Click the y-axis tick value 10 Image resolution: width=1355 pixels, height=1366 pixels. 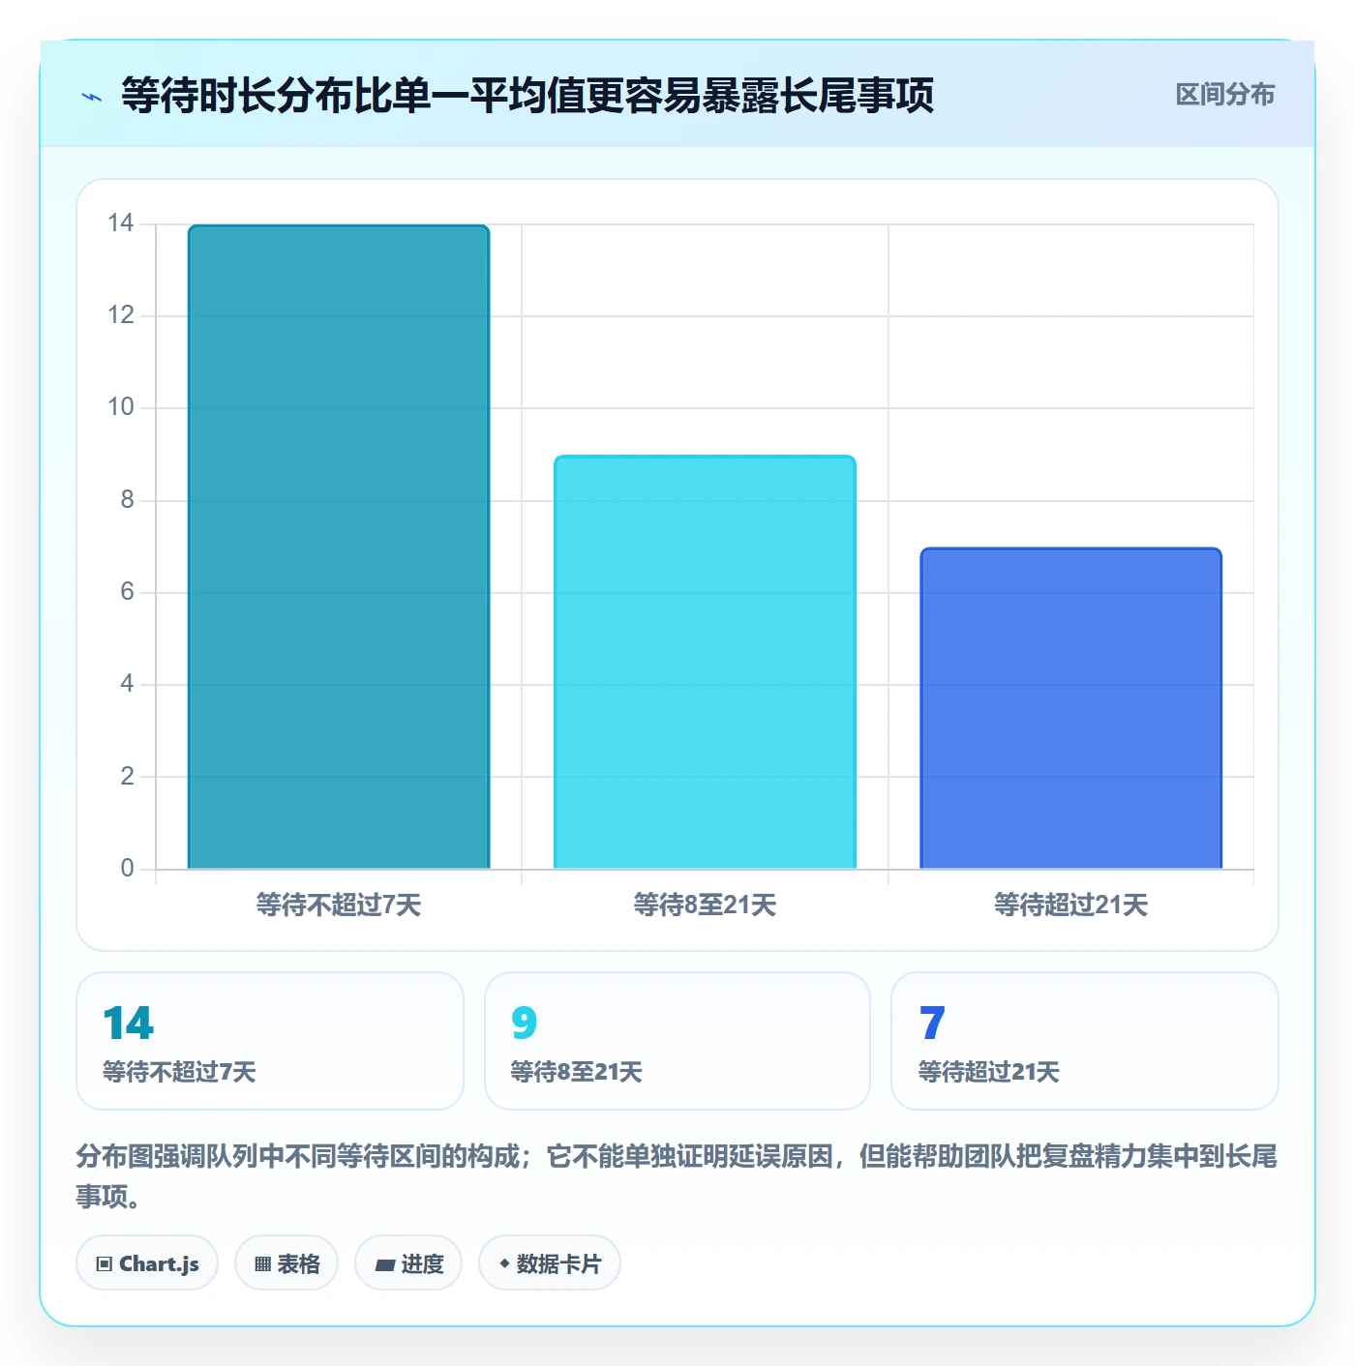coord(120,407)
